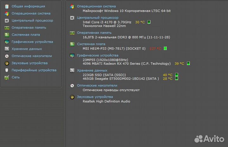Image resolution: width=228 pixels, height=147 pixels.
Task: Go to Системная плата in sidebar
Action: click(26, 35)
